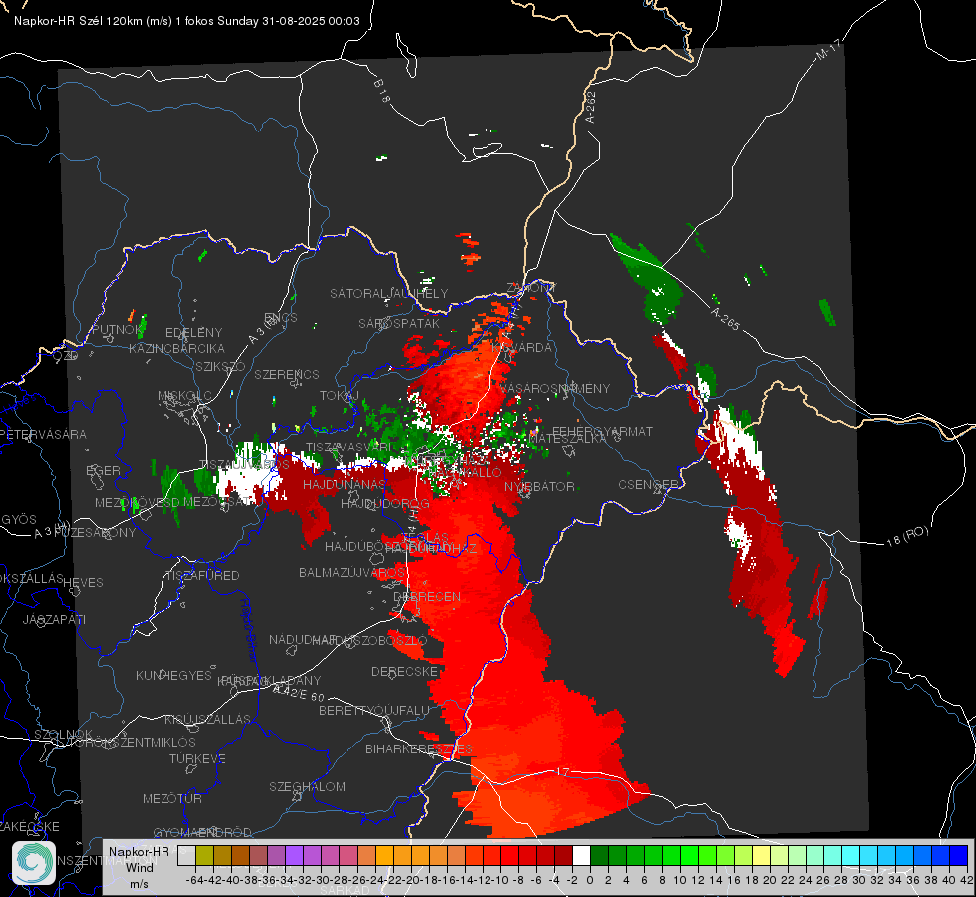Click the Hajdú-Bihar county label
Viewport: 976px width, 897px height.
tap(248, 629)
